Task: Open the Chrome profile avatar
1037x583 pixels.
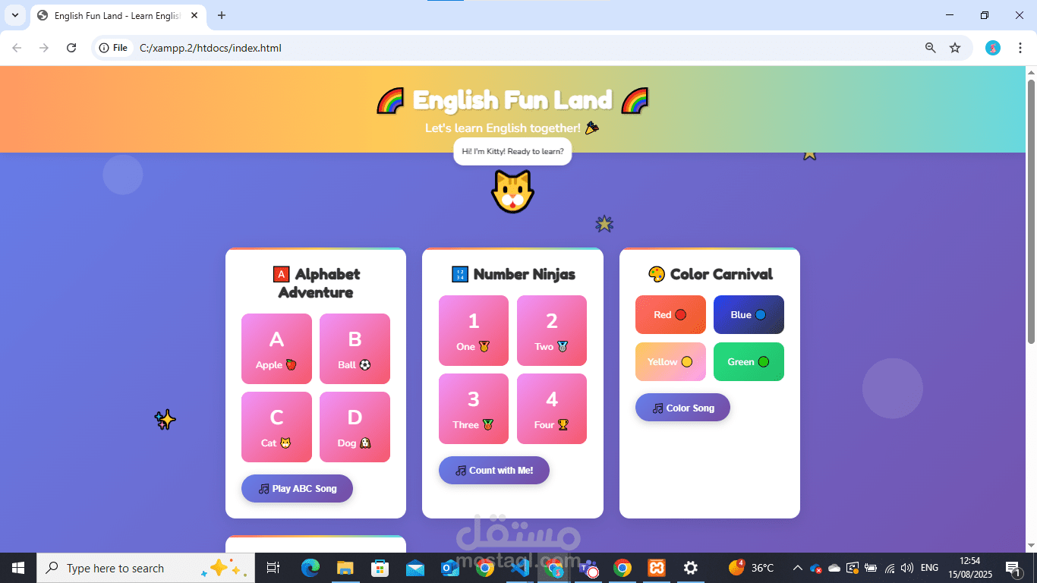Action: (x=993, y=48)
